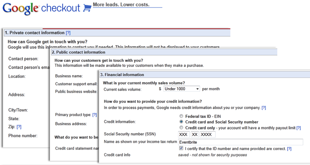This screenshot has height=165, width=310.
Task: Click first SSN field with XXX
Action: pos(184,135)
